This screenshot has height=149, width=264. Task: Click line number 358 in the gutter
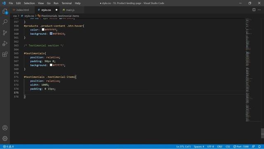16,26
